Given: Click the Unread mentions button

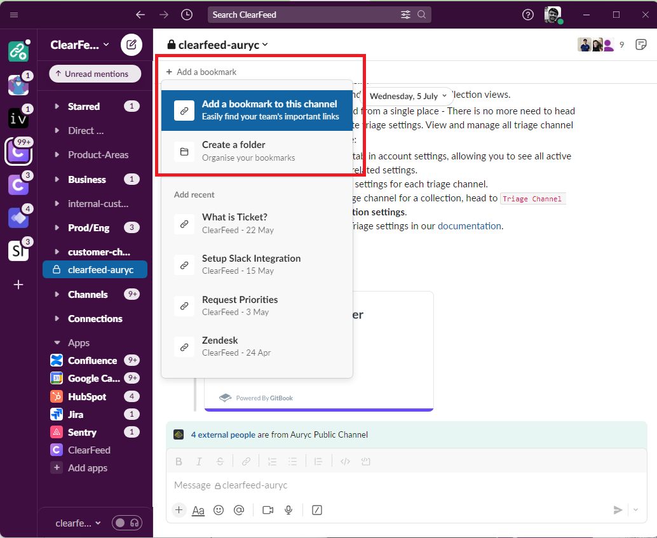Looking at the screenshot, I should [x=95, y=74].
